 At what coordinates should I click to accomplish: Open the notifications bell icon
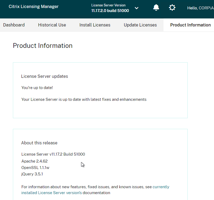(156, 7)
